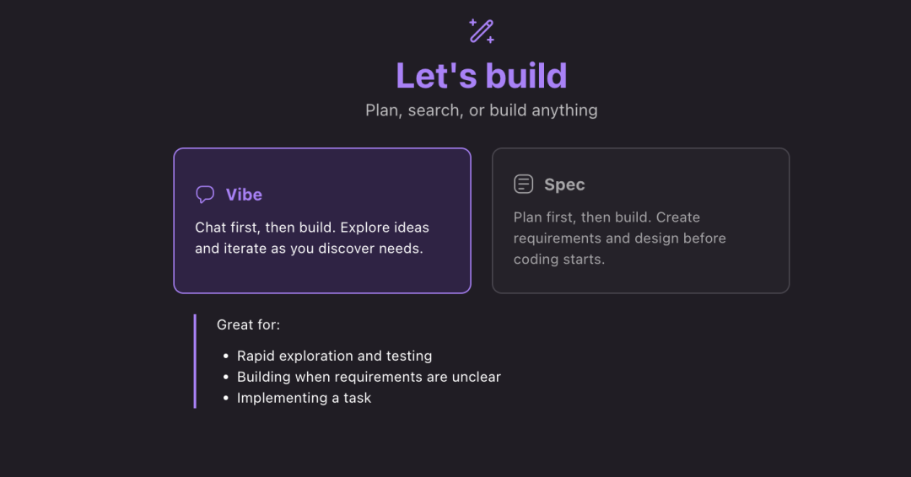This screenshot has width=911, height=477.
Task: Click "and iterate as you discover needs" line
Action: [309, 249]
